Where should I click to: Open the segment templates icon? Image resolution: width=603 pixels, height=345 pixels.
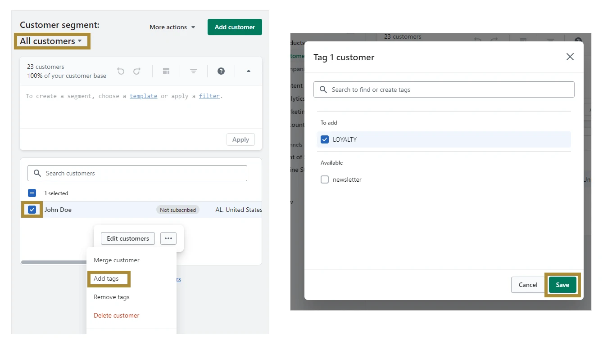[166, 71]
